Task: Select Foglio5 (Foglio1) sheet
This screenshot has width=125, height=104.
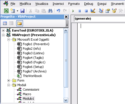Action: (x=34, y=62)
